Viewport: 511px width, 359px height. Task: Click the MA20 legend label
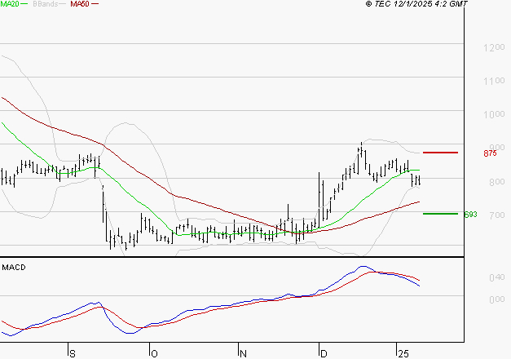[10, 4]
